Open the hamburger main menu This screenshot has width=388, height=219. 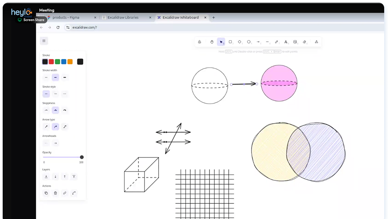point(44,41)
